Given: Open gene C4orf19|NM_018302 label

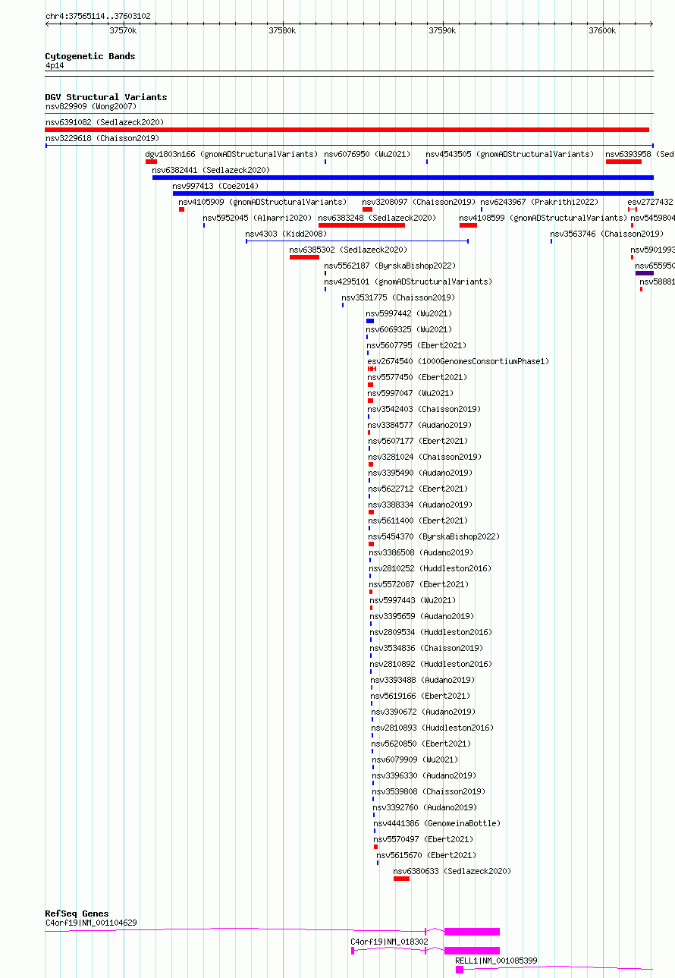Looking at the screenshot, I should coord(389,942).
